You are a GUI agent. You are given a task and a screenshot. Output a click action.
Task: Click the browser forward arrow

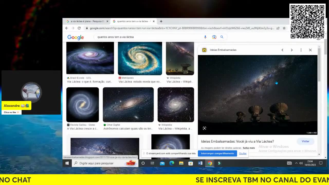[x=73, y=28]
